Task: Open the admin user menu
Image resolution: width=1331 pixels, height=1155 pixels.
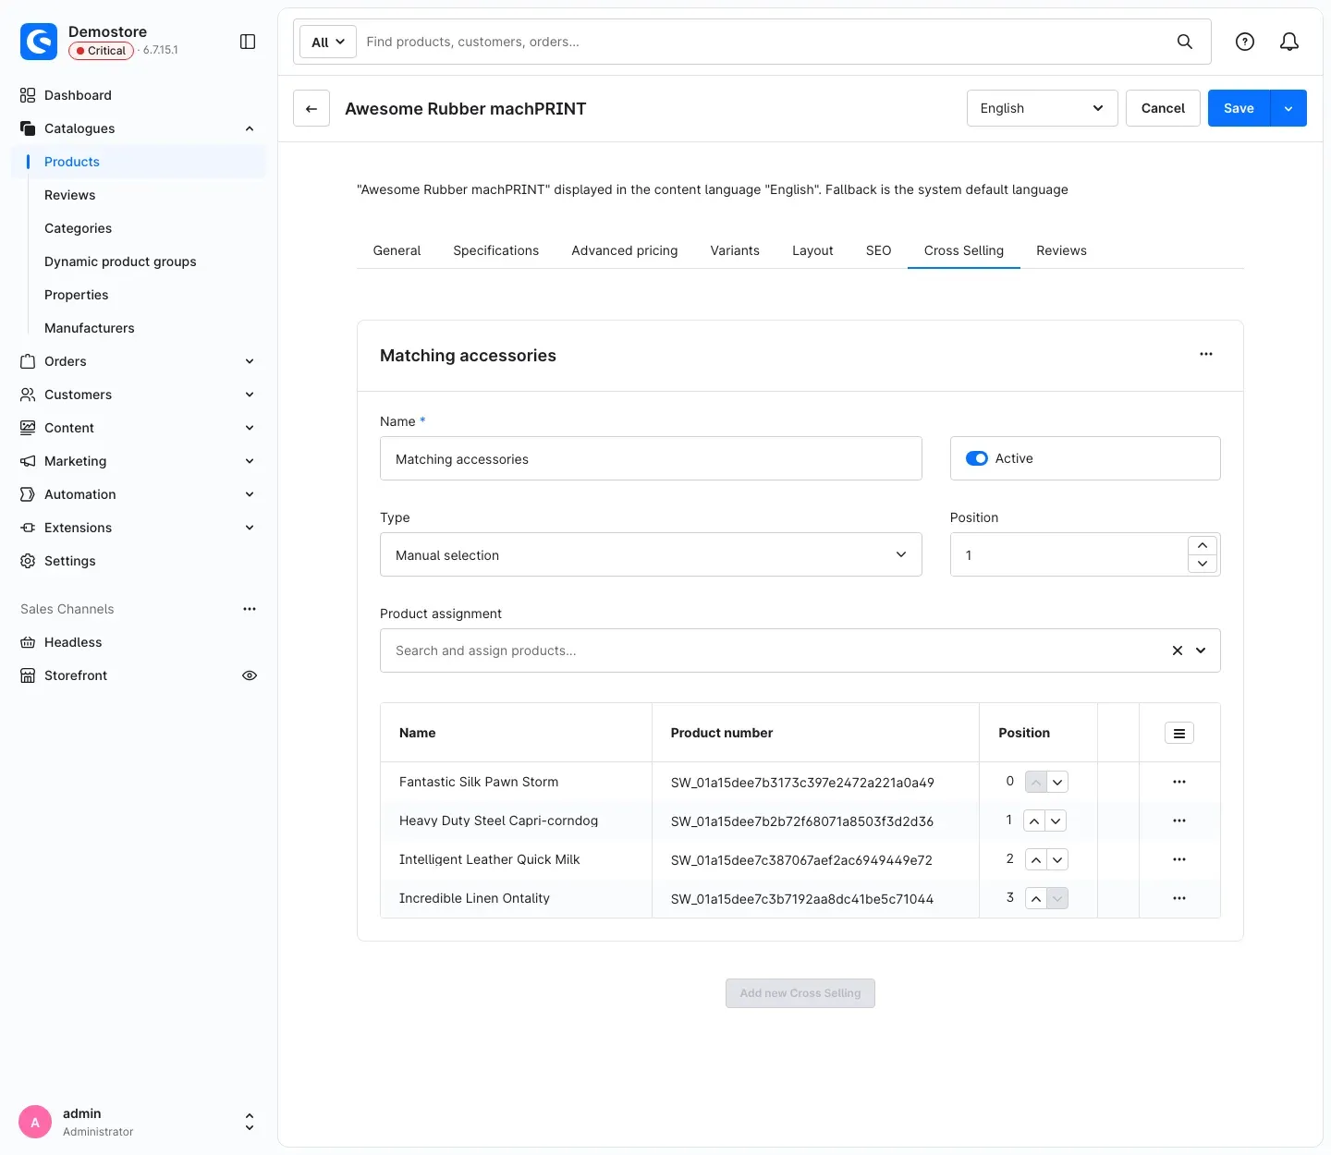Action: click(x=138, y=1122)
